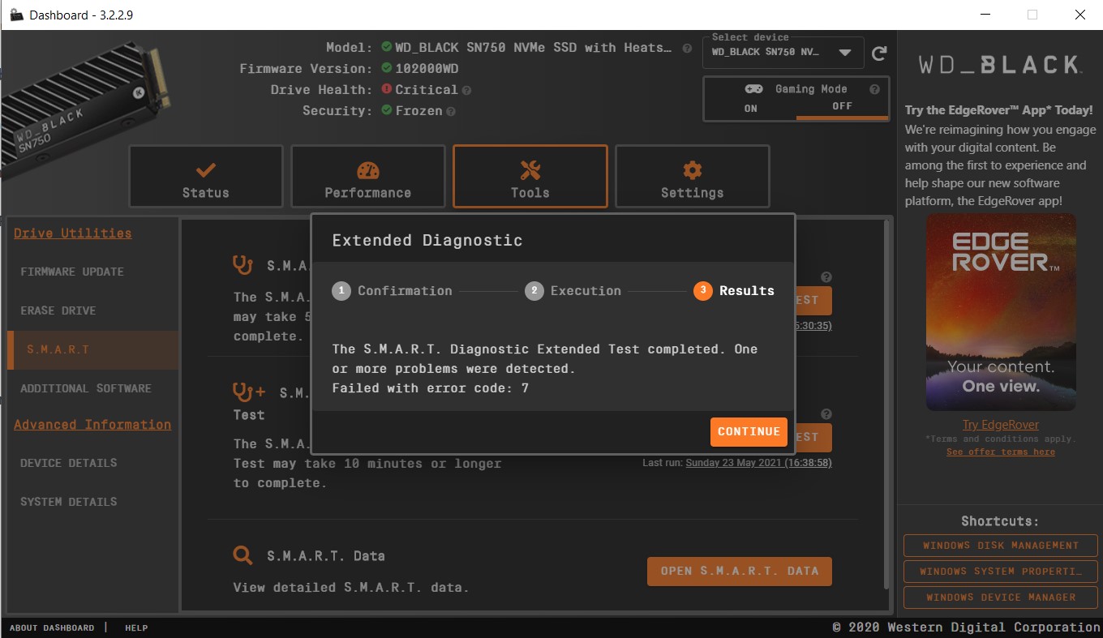Minimize the Dashboard window
This screenshot has width=1103, height=638.
(x=985, y=15)
